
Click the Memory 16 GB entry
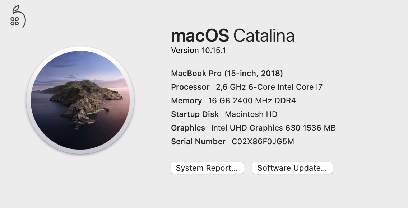[233, 101]
